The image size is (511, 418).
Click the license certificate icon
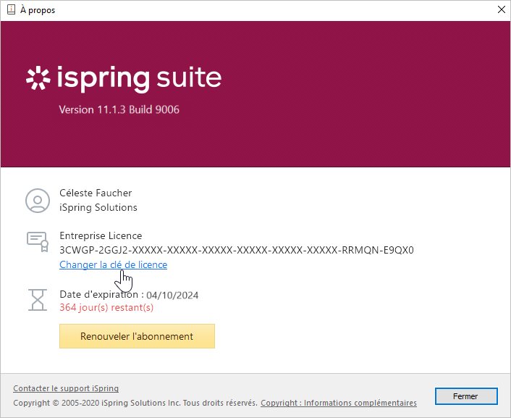pos(37,240)
